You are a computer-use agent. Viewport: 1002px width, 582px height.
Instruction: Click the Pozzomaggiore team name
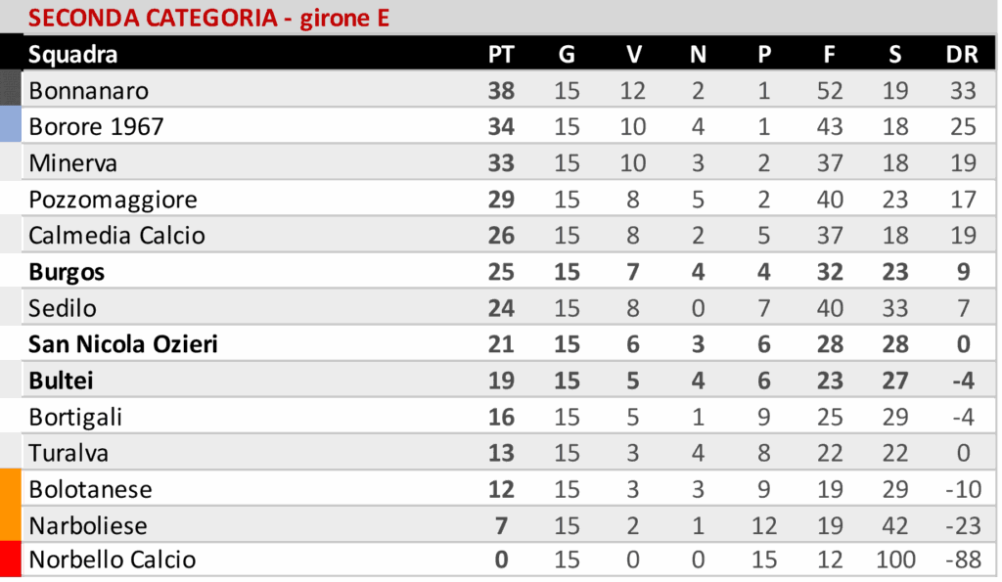click(113, 200)
